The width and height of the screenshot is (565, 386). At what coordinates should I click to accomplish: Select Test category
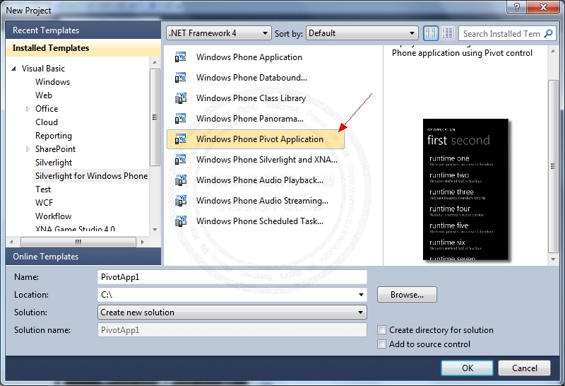point(43,189)
